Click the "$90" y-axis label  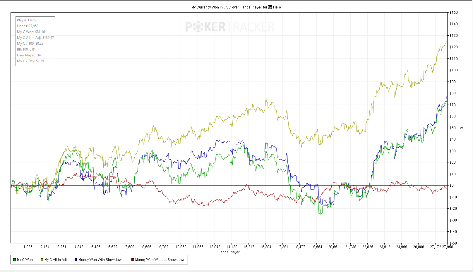453,82
